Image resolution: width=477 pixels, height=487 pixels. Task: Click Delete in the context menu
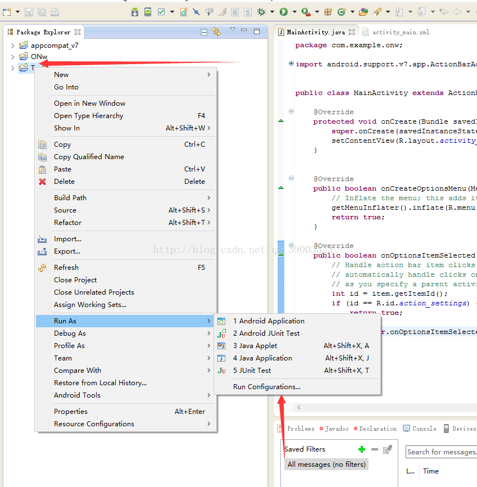pos(125,182)
